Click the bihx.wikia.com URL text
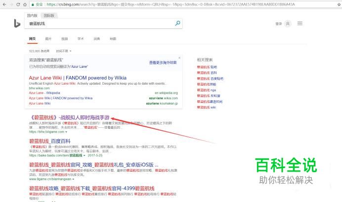Viewport: 342px width, 202px height. 39,88
